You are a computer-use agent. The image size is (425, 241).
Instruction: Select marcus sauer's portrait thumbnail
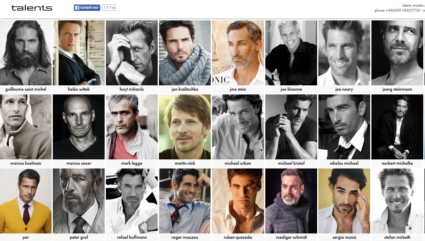click(x=79, y=127)
